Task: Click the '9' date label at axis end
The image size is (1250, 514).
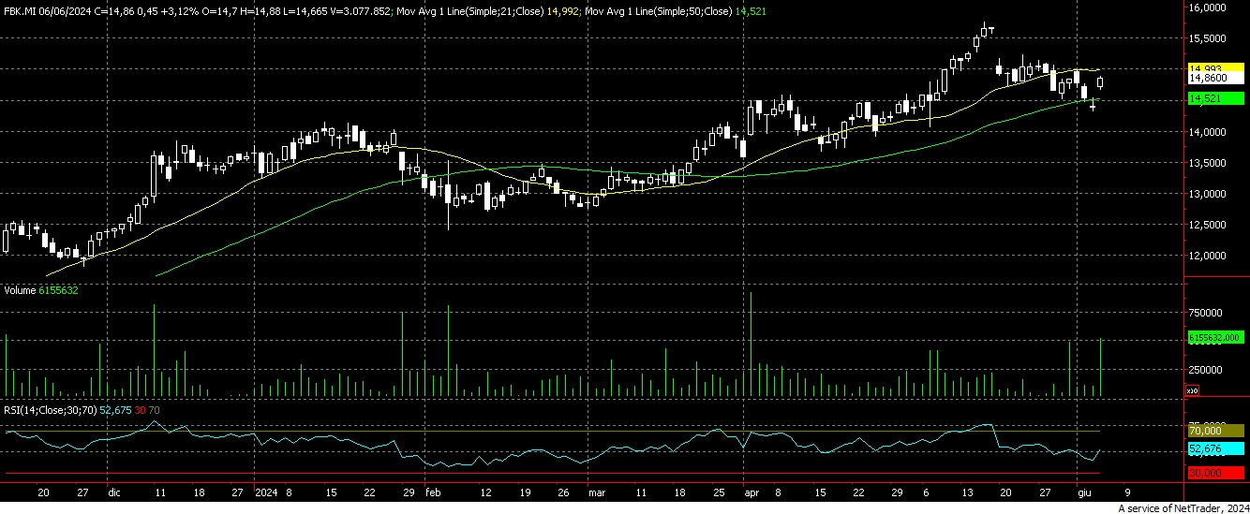Action: pos(1125,491)
